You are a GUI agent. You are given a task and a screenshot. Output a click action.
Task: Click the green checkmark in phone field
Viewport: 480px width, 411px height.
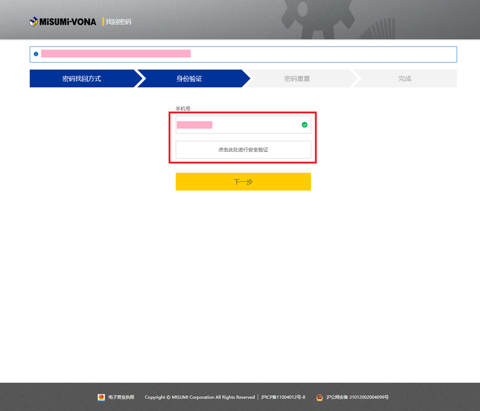(305, 125)
